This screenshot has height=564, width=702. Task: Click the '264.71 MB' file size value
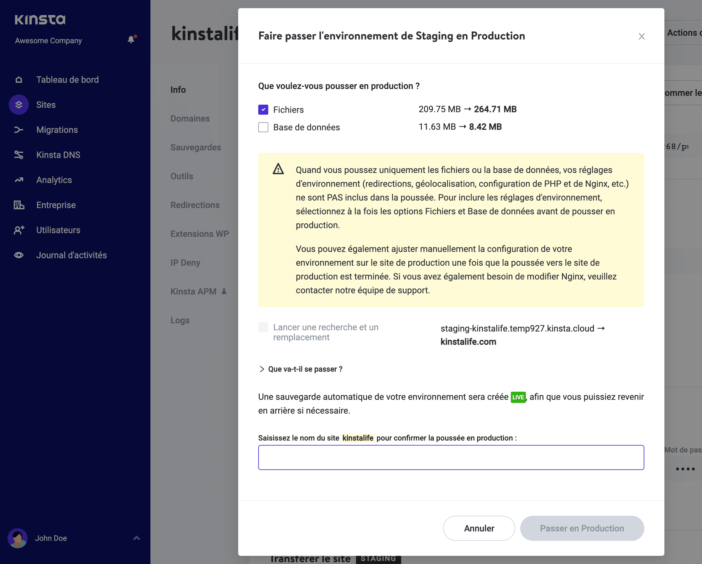click(495, 109)
